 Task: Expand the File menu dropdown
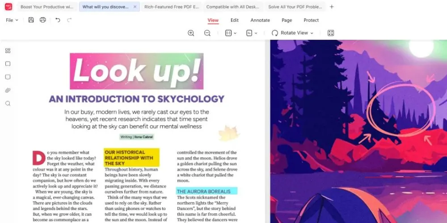click(12, 20)
